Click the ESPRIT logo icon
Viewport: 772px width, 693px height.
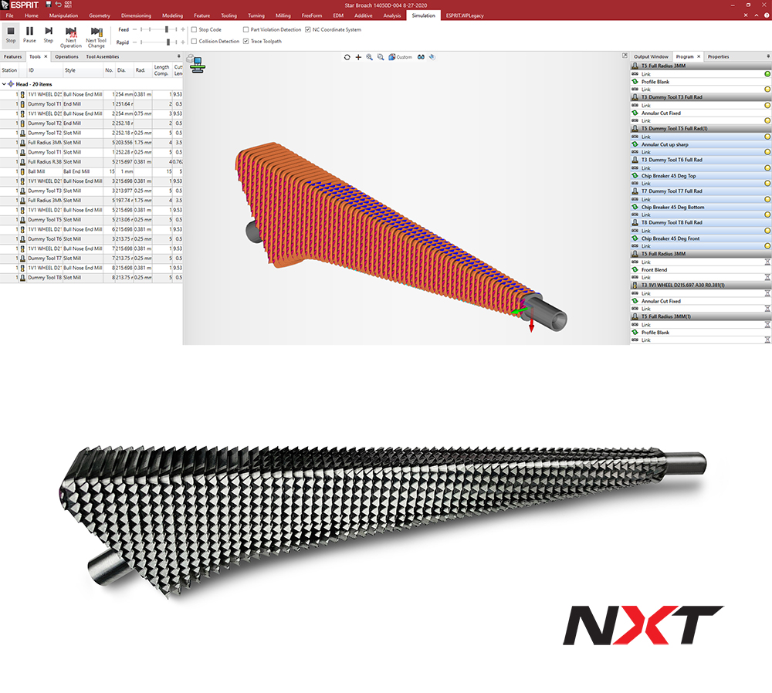pyautogui.click(x=5, y=5)
